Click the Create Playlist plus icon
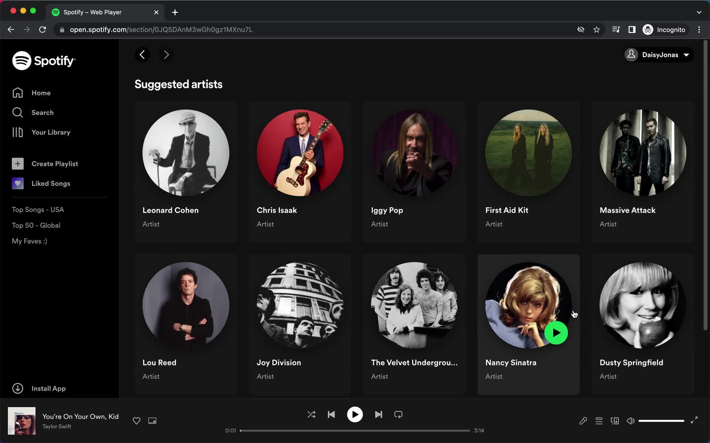Viewport: 710px width, 443px height. click(18, 164)
